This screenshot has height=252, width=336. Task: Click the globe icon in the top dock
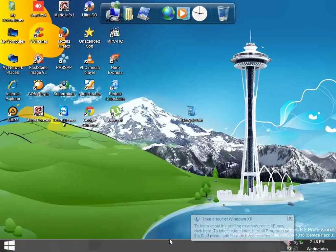tap(168, 13)
